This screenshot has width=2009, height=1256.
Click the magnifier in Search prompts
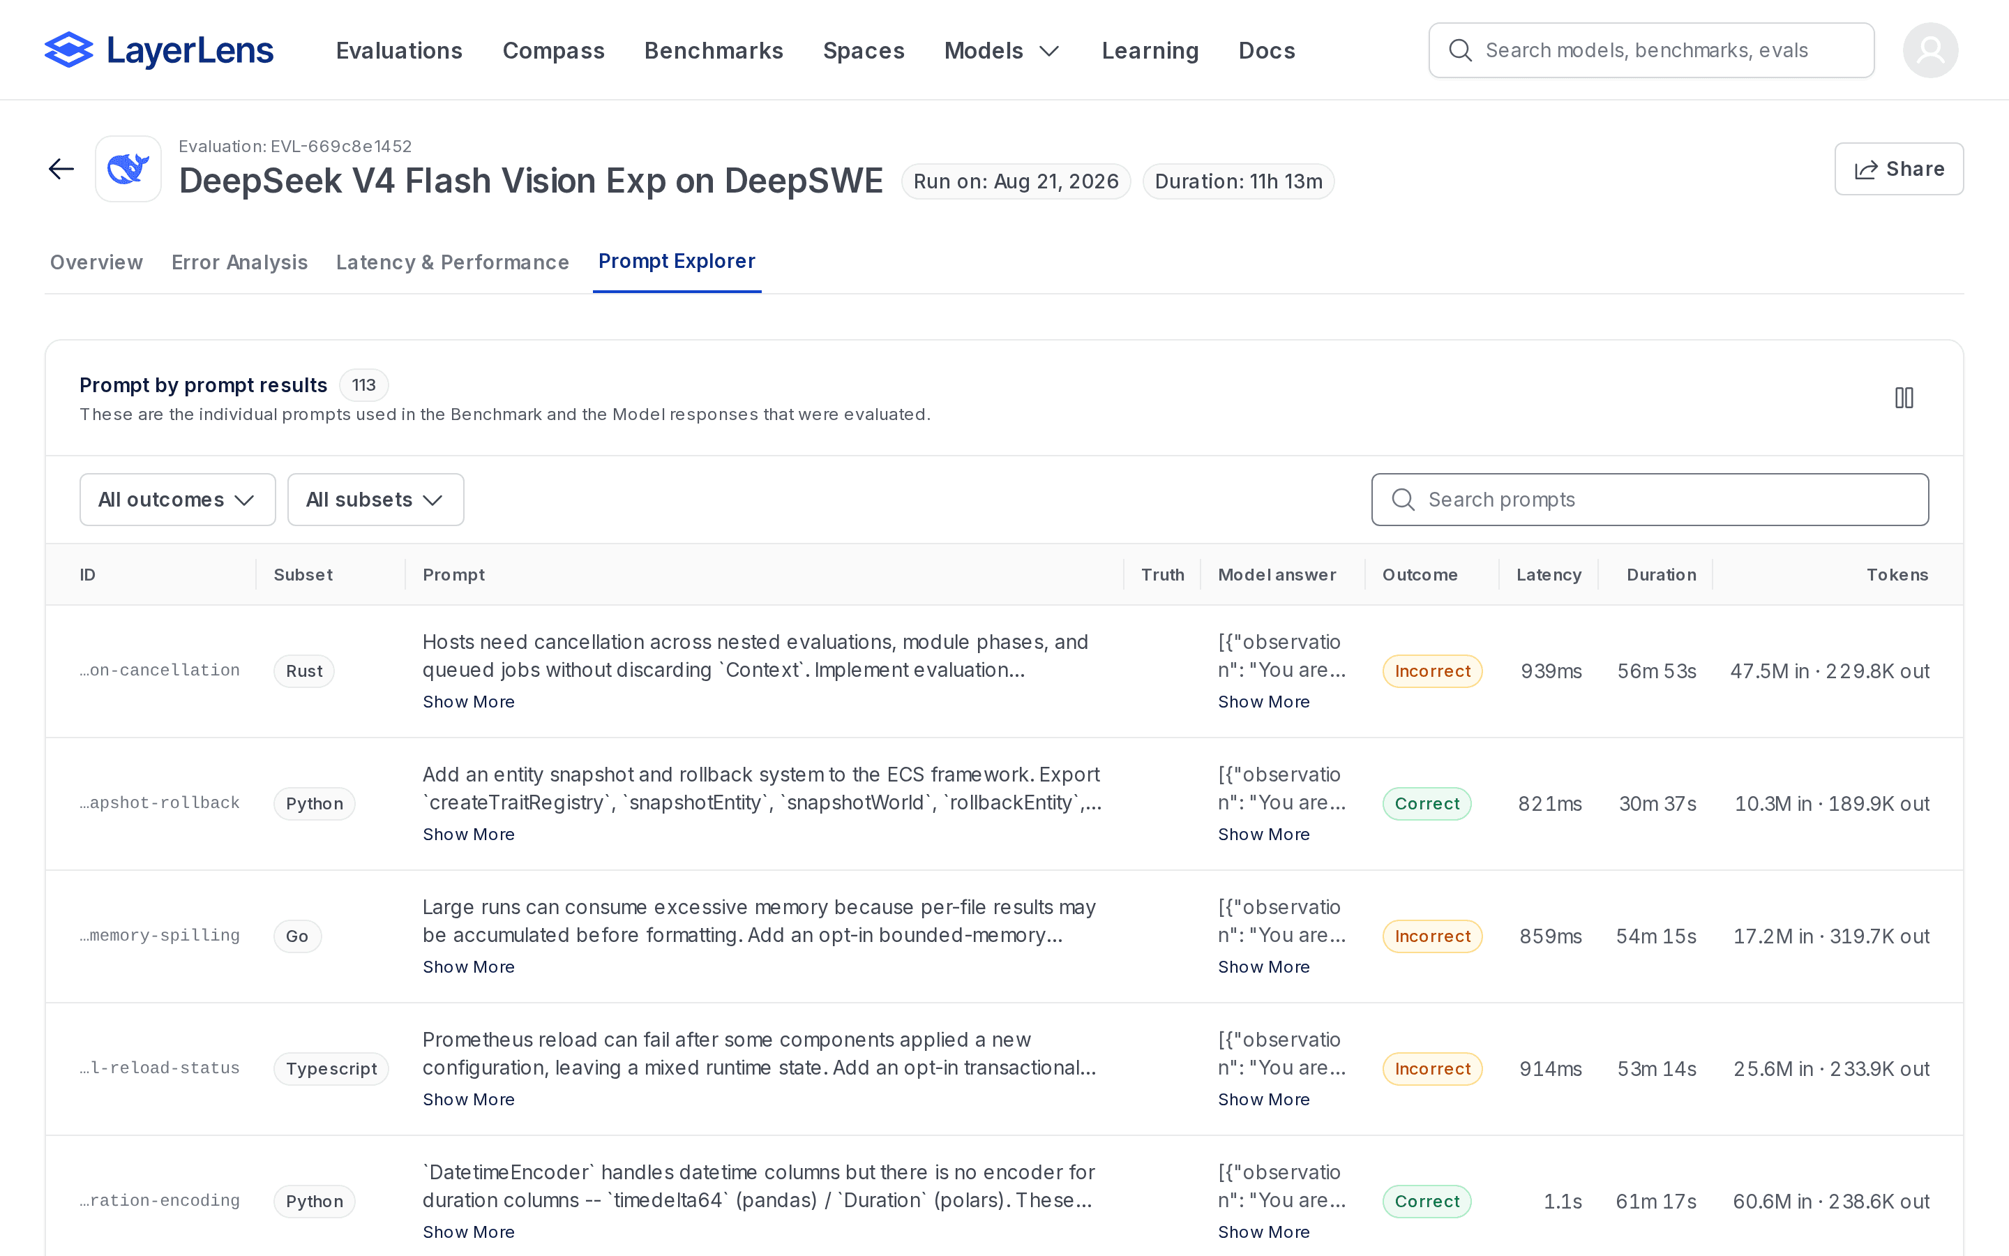(x=1403, y=500)
